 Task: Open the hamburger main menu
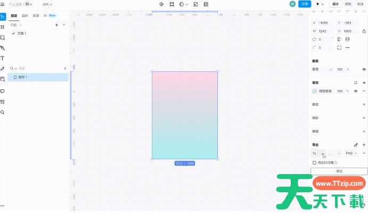(x=2, y=4)
